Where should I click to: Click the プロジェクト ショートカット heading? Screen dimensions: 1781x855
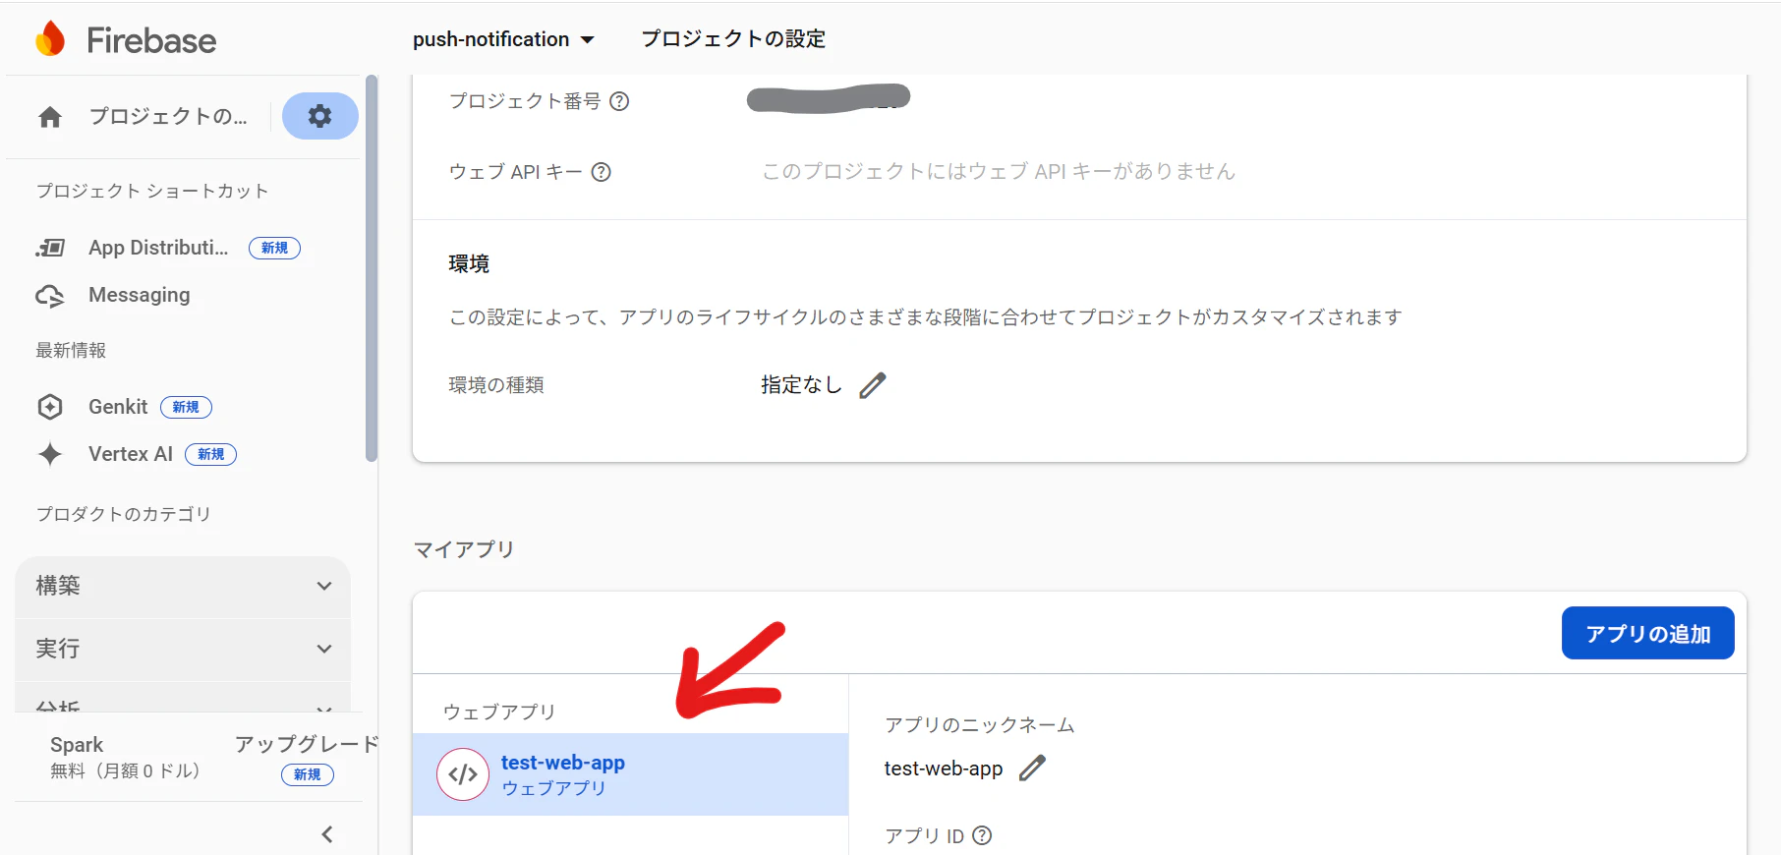152,191
